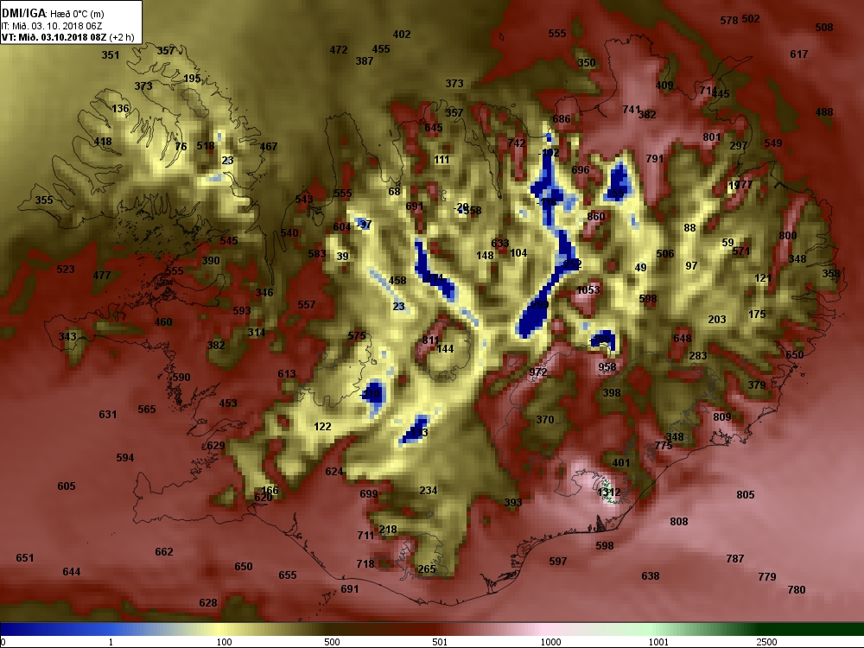The width and height of the screenshot is (864, 648).
Task: Click the initial time line 'IT: Mið. 03. 10. 2018 06Z'
Action: coord(52,26)
